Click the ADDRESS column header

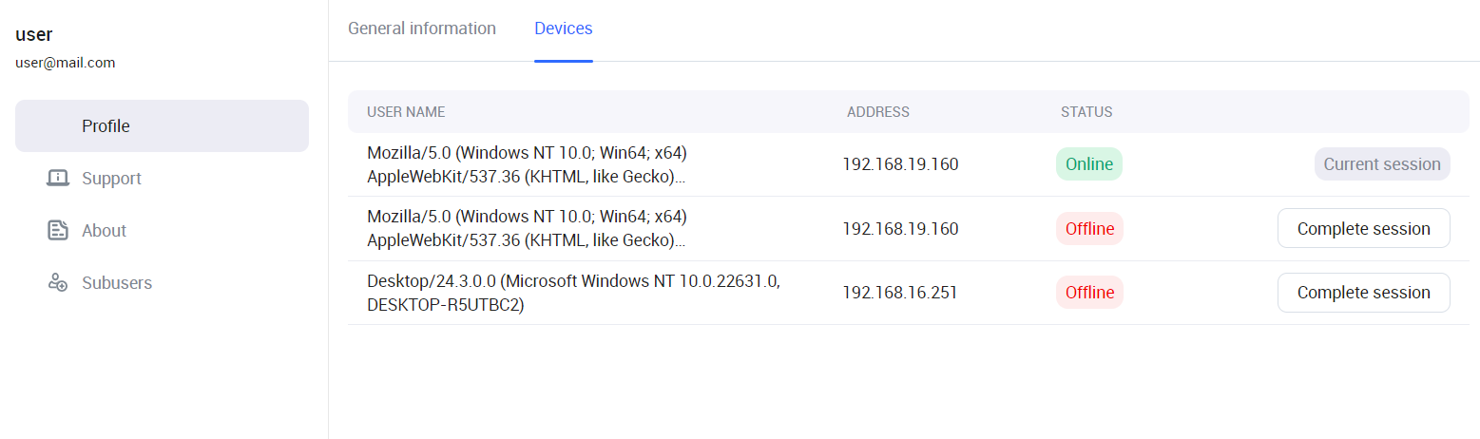(877, 112)
